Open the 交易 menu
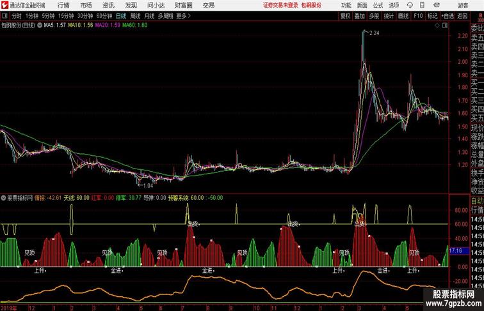Viewport: 484px width, 311px height. coord(208,5)
